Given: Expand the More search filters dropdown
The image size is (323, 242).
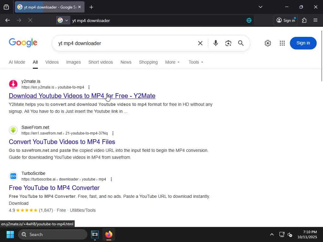Looking at the screenshot, I should [x=173, y=62].
